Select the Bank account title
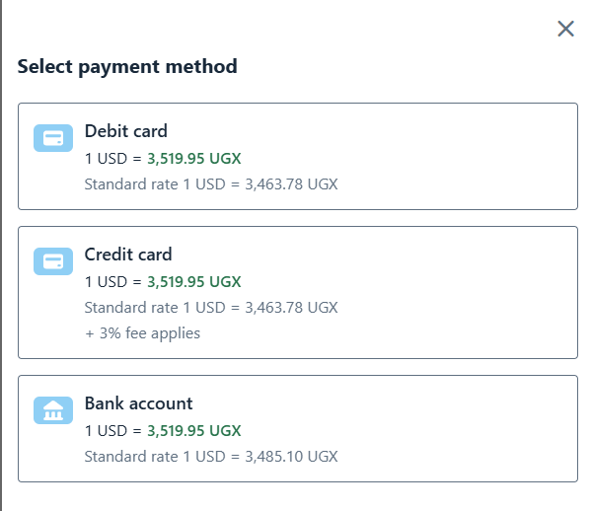Viewport: 591px width, 511px height. tap(139, 403)
